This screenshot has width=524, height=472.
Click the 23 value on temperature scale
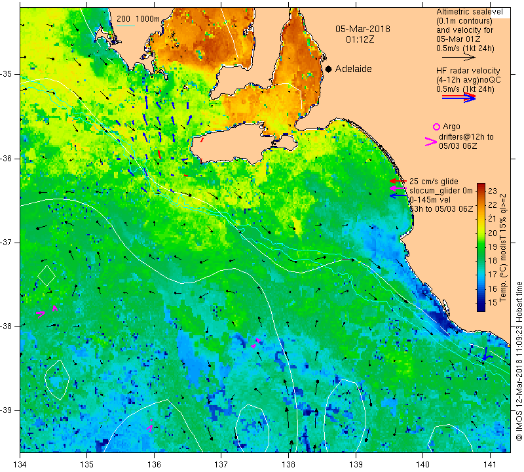(x=493, y=191)
